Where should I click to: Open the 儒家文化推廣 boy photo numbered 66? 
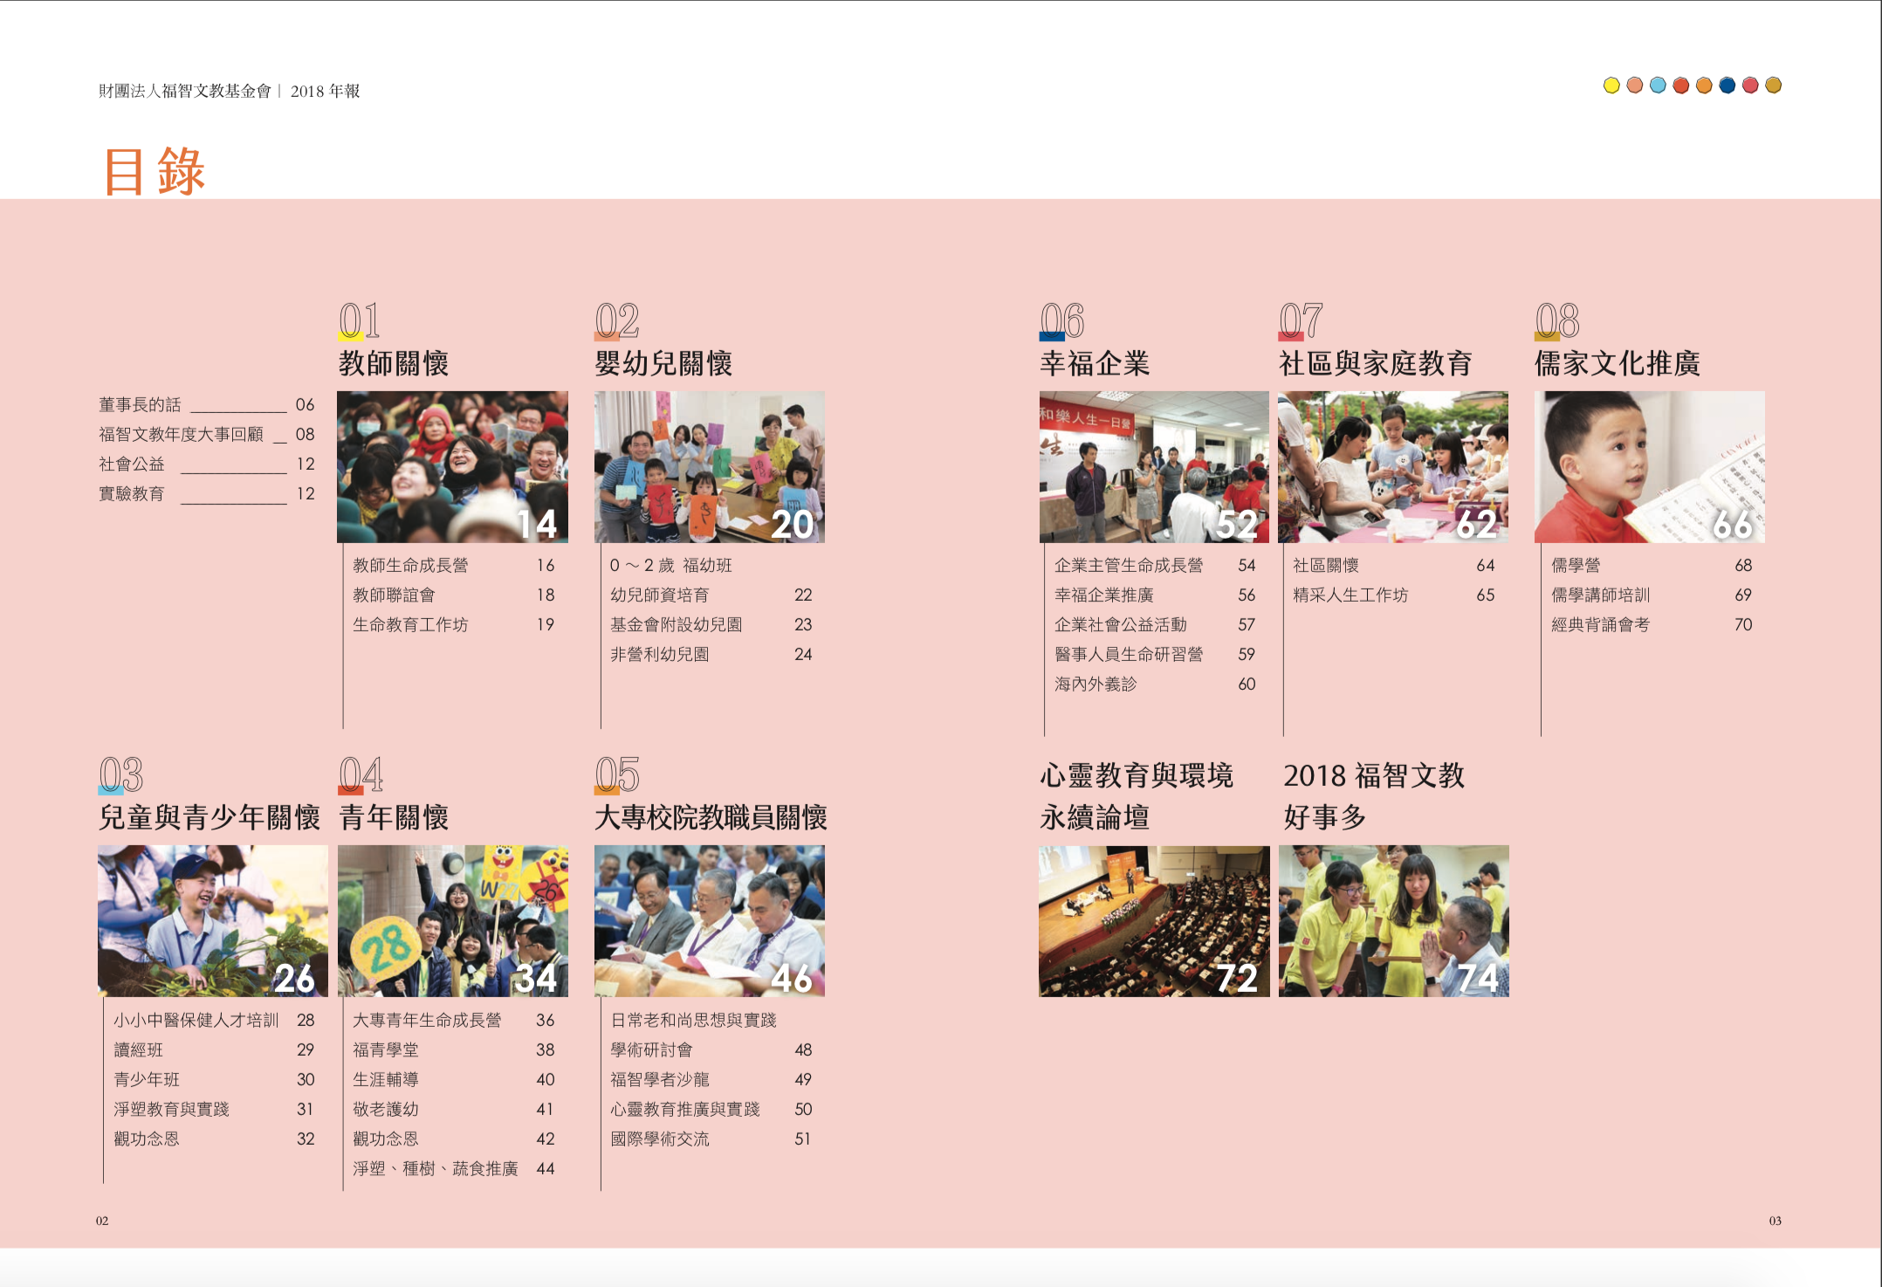point(1649,467)
